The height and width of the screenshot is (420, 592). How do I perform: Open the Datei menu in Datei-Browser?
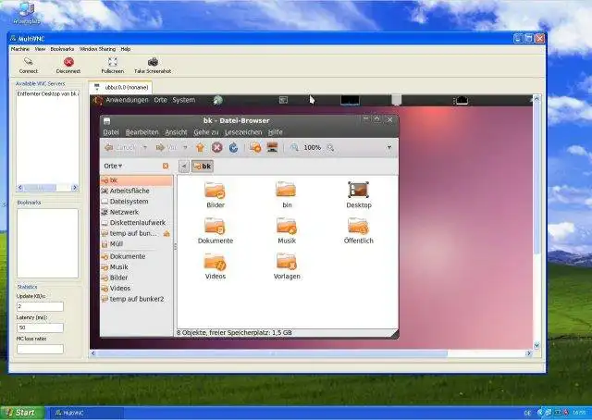point(111,132)
